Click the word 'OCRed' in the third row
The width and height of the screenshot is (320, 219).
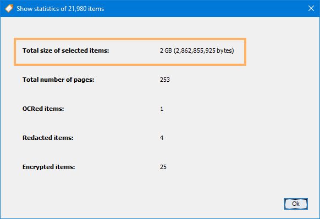click(32, 109)
